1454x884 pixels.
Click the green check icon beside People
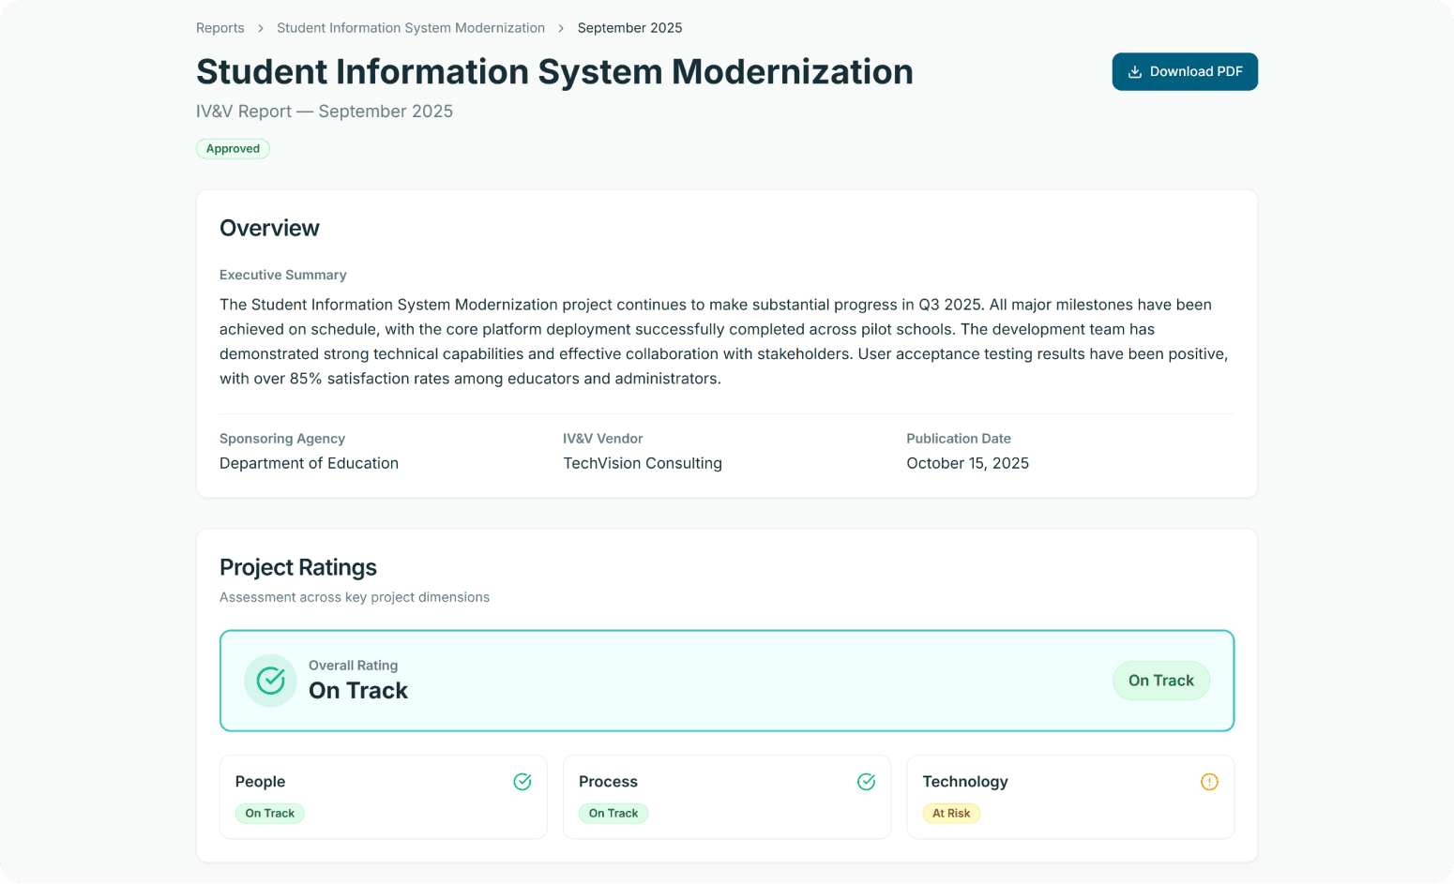coord(523,781)
